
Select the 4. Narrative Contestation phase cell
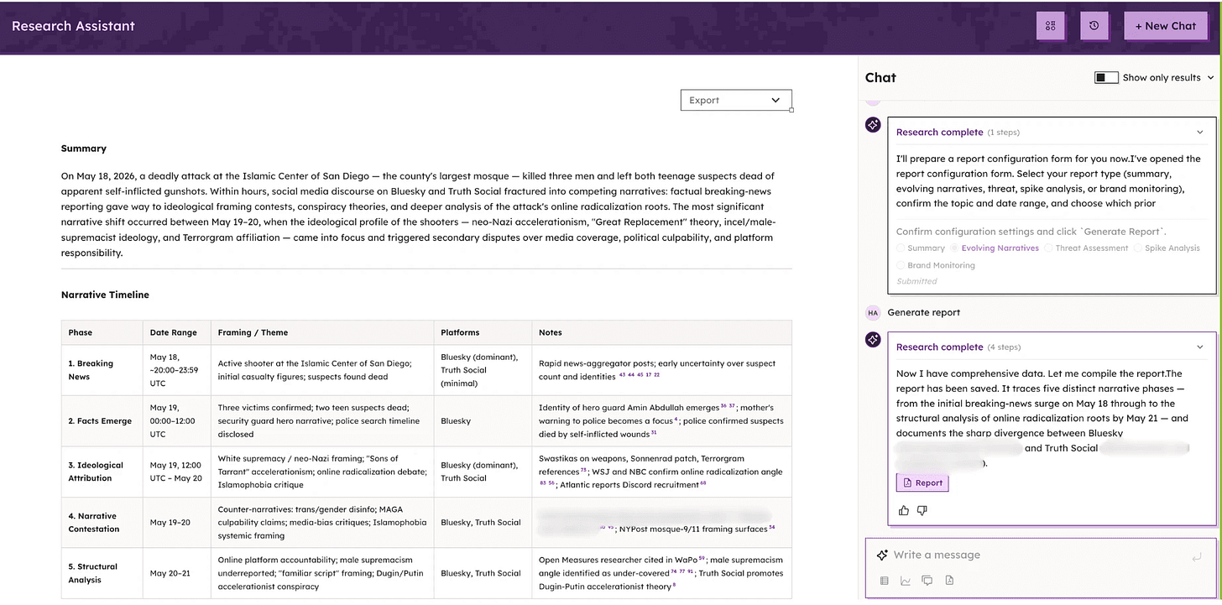click(x=102, y=523)
